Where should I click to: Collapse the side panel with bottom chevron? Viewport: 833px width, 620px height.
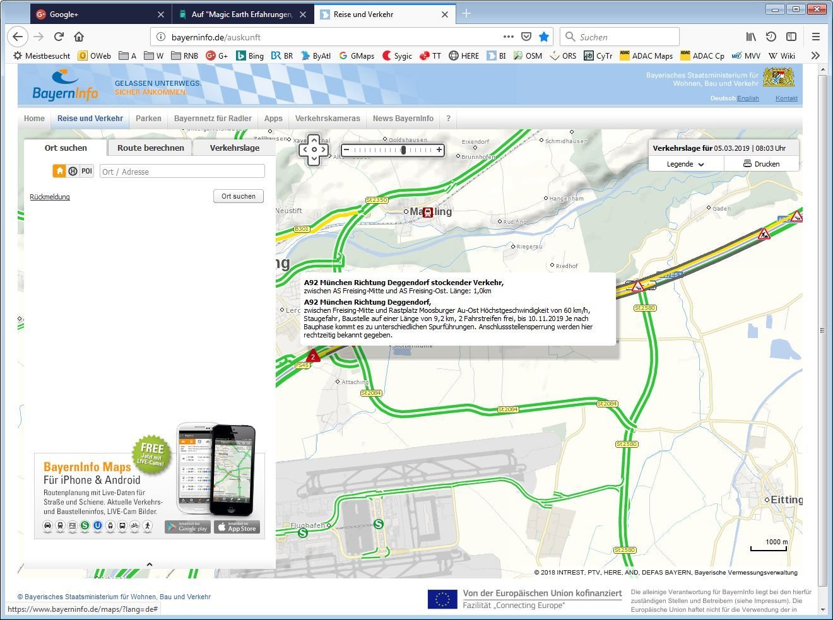click(150, 564)
